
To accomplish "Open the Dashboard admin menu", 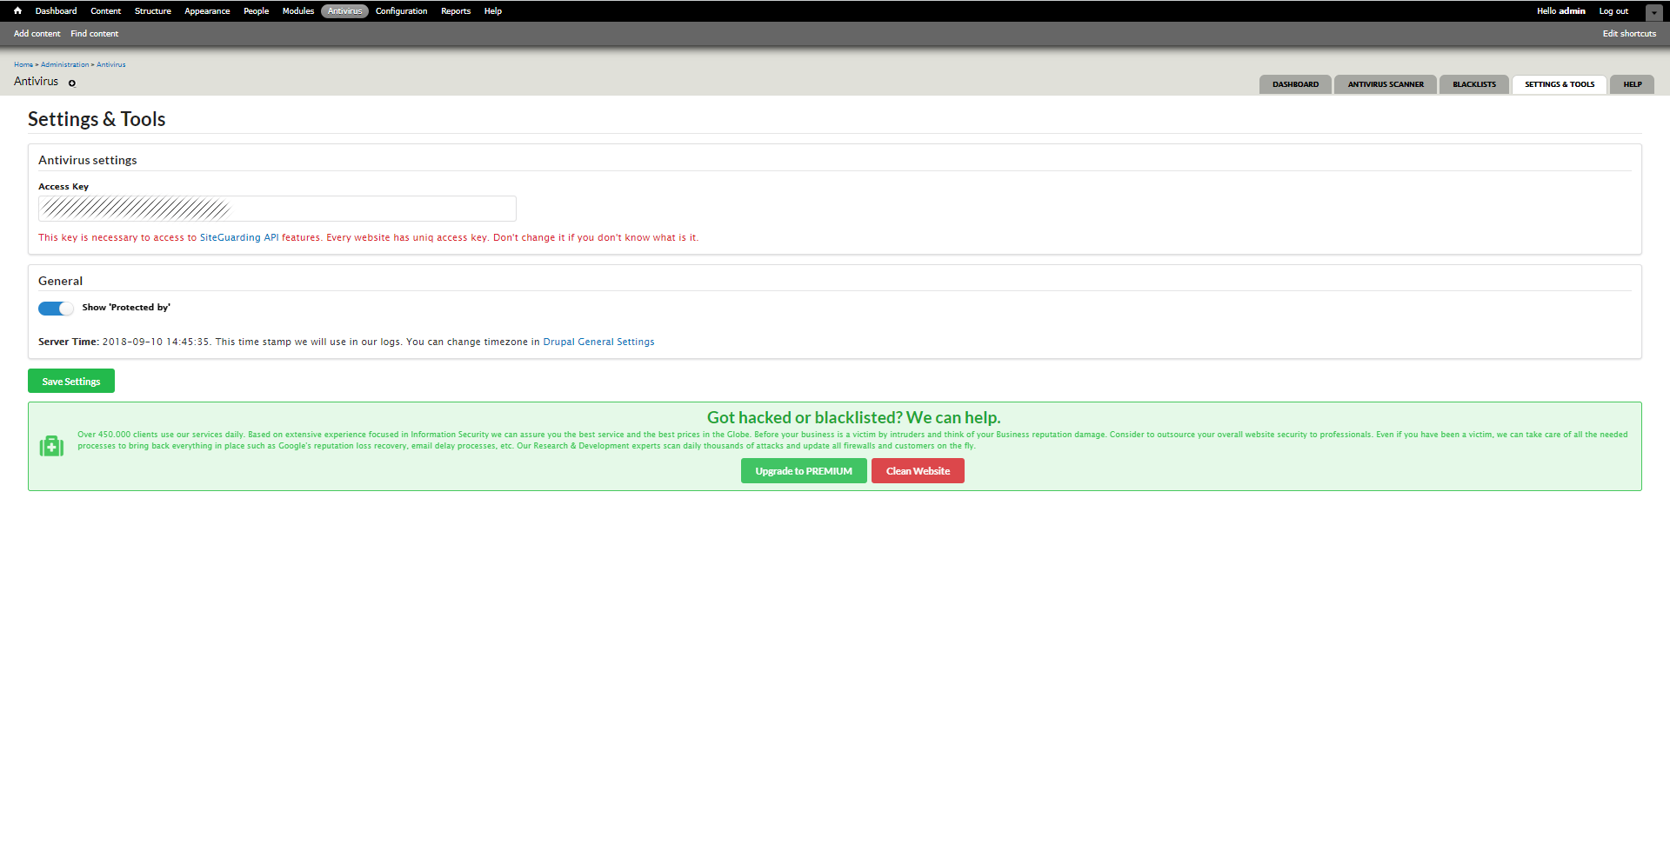I will [x=56, y=11].
